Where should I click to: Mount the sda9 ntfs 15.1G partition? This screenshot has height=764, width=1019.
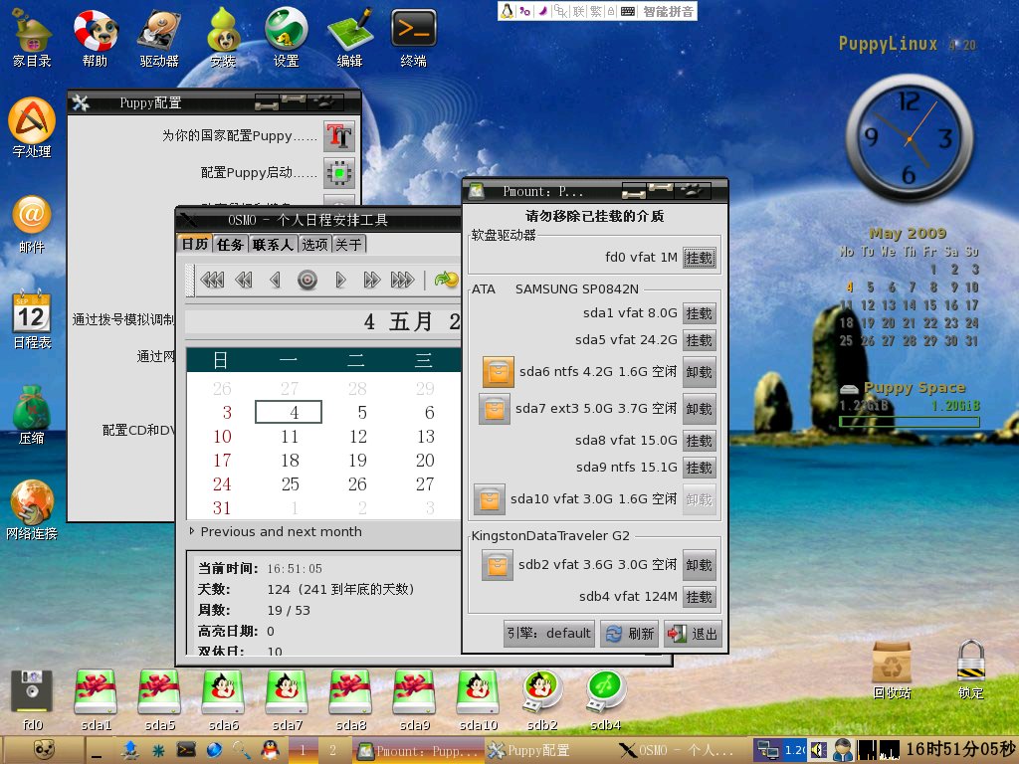point(700,468)
